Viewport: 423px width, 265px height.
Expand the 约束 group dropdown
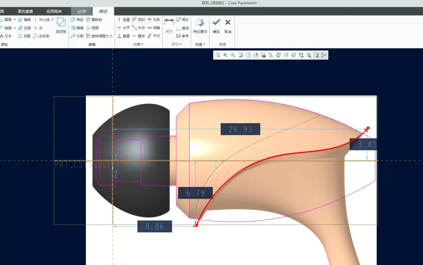tap(138, 44)
